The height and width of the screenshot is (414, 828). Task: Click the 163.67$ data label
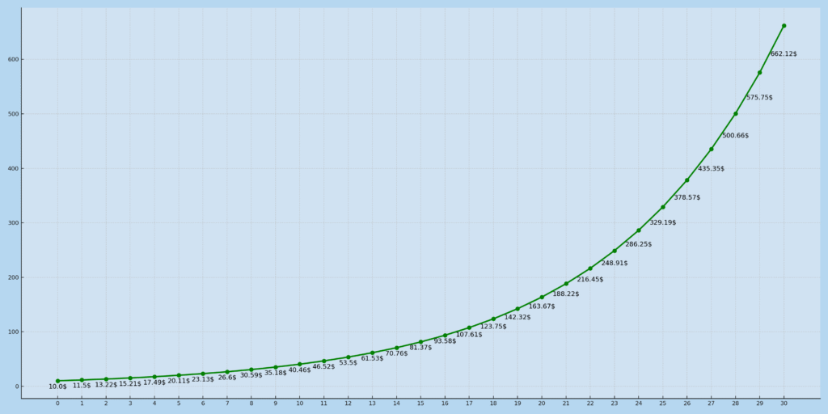(542, 306)
